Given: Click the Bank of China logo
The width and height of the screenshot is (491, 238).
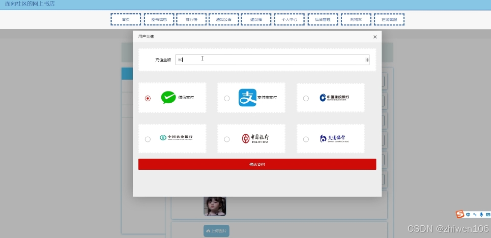Looking at the screenshot, I should coord(255,138).
